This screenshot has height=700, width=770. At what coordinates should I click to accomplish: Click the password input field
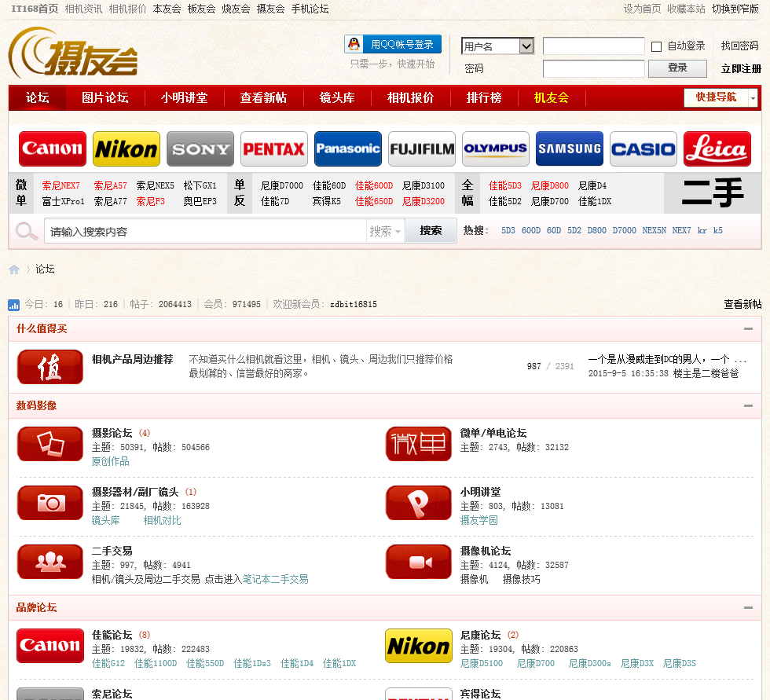tap(594, 68)
